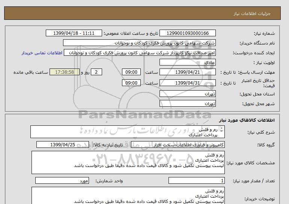
Task: Click the label اولویت نیاز
Action: [264, 63]
